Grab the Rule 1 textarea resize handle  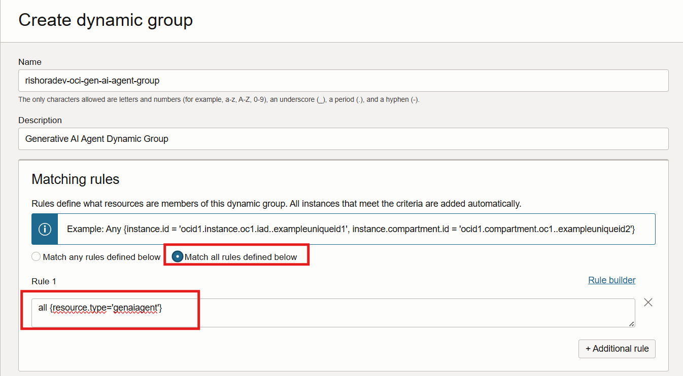[x=631, y=324]
